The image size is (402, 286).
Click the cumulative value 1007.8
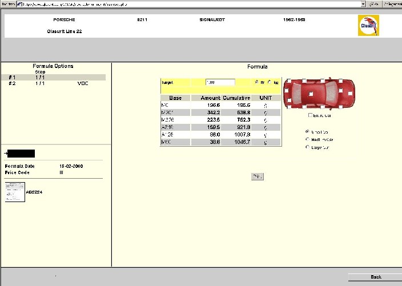pyautogui.click(x=242, y=135)
